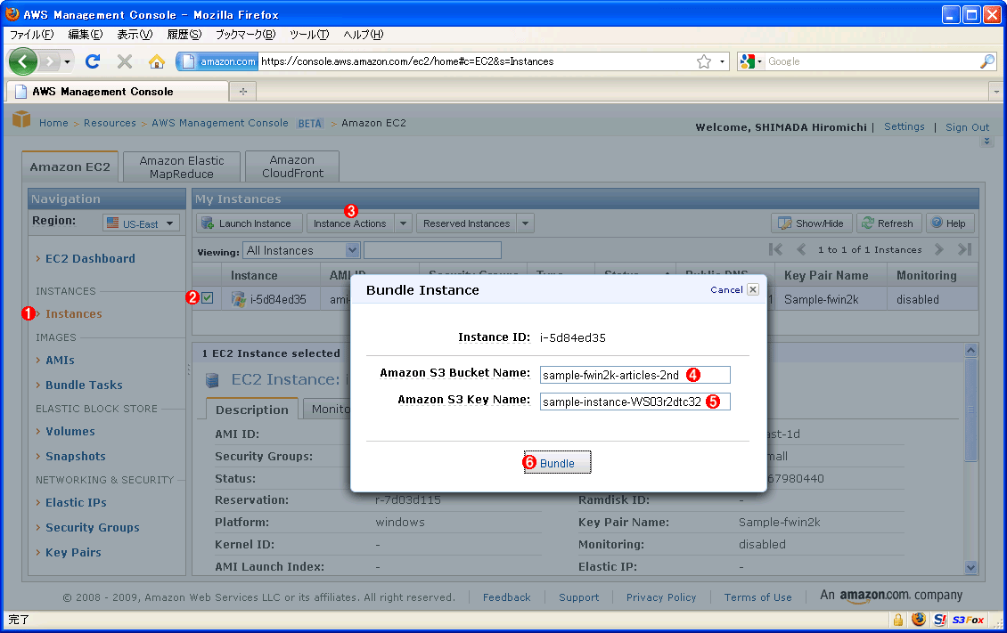Open Bundle Tasks in the Navigation panel
Viewport: 1007px width, 633px height.
click(x=84, y=385)
